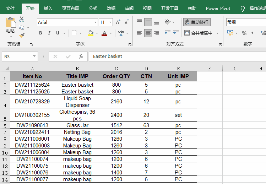Increase indent
Image resolution: width=266 pixels, height=184 pixels.
[176, 33]
